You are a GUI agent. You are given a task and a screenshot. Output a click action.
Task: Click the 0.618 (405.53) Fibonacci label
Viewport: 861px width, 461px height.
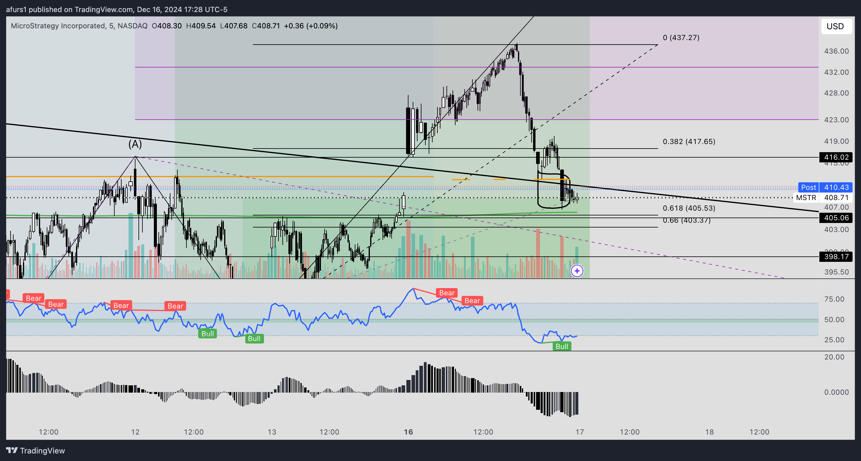(689, 208)
